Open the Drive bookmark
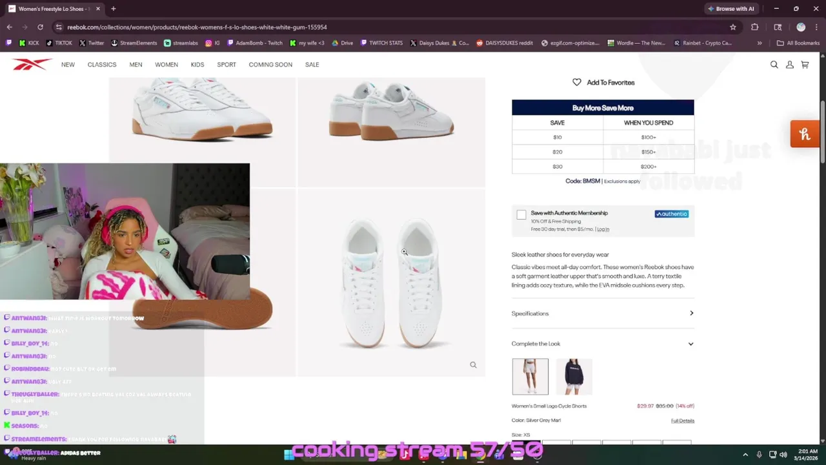Image resolution: width=826 pixels, height=465 pixels. [x=343, y=43]
